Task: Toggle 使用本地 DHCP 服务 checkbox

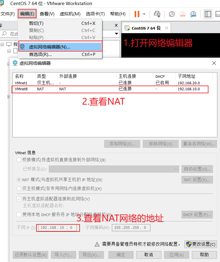Action: [19, 215]
